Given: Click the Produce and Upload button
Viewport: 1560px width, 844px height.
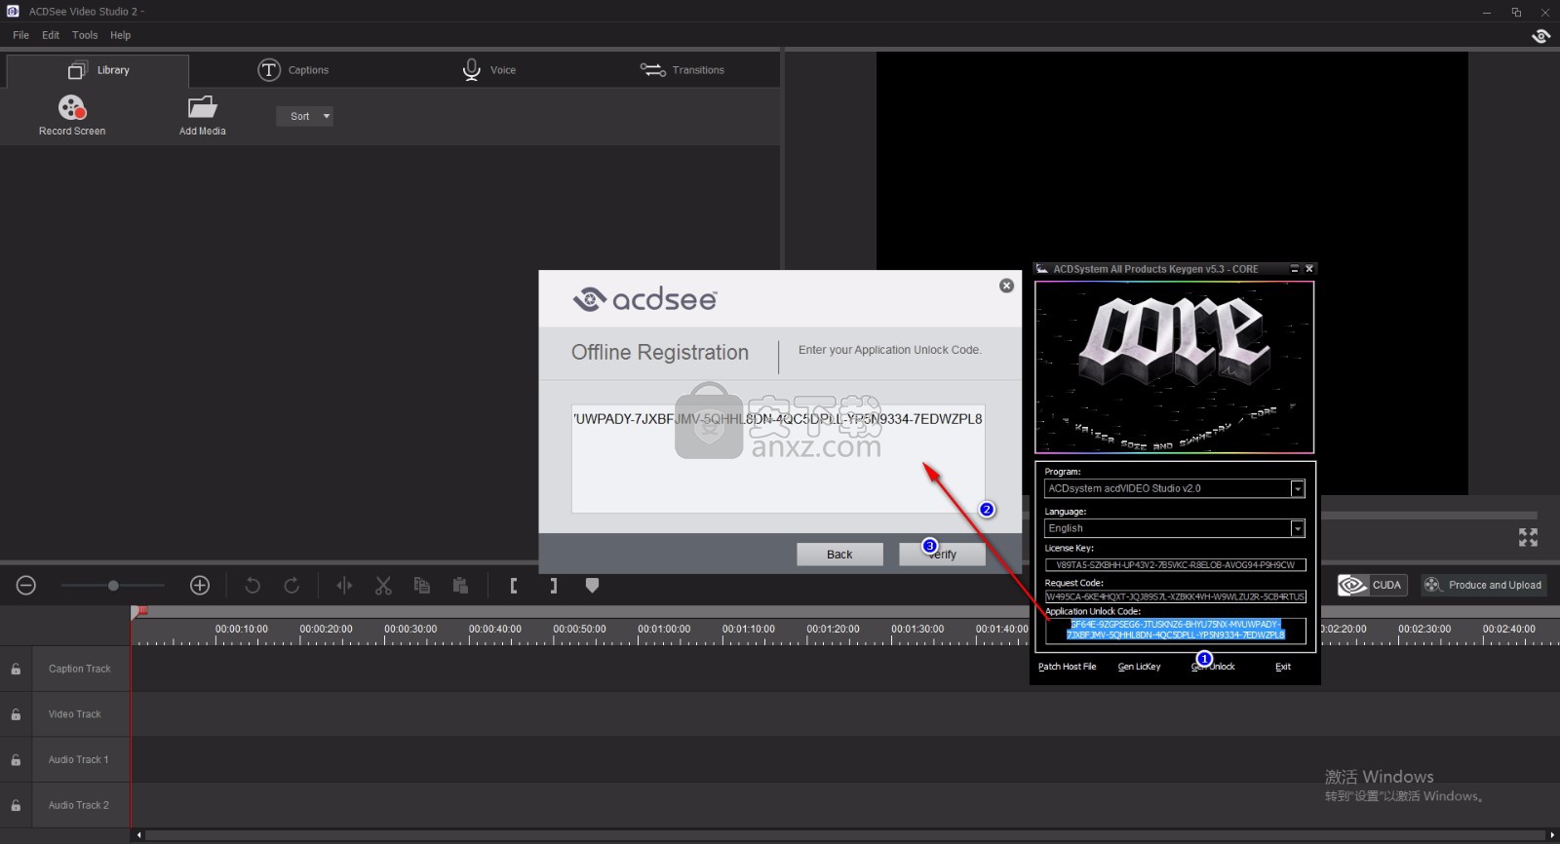Looking at the screenshot, I should pyautogui.click(x=1483, y=585).
